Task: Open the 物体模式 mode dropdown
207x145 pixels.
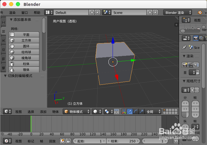Action: (76, 111)
